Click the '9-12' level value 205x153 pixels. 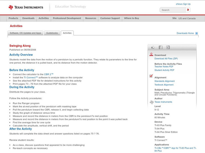coord(157,110)
